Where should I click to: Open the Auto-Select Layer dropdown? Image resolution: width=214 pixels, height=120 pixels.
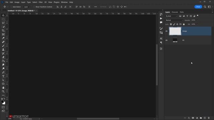pyautogui.click(x=27, y=7)
